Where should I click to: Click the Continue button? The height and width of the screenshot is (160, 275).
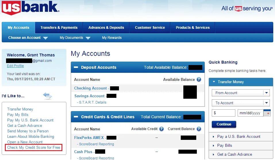224,124
